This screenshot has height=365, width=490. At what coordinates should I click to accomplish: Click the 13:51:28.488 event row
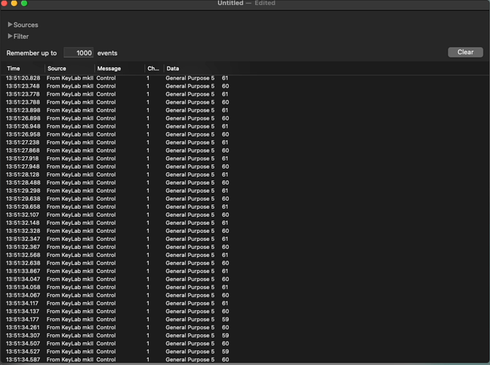245,182
